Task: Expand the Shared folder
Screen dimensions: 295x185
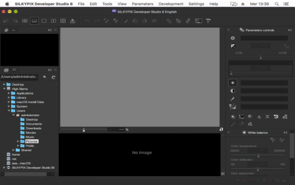Action: 13,150
